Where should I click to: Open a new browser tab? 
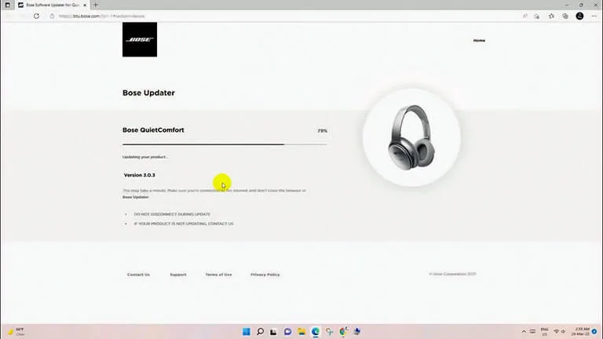coord(96,5)
